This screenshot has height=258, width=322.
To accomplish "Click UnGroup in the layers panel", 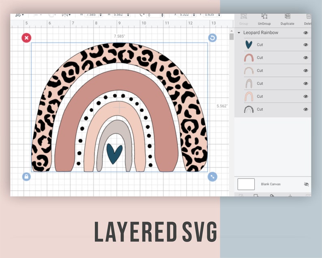I will 264,19.
